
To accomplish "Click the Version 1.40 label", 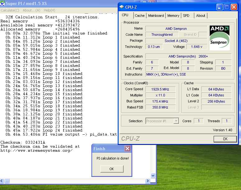I will 222,130.
